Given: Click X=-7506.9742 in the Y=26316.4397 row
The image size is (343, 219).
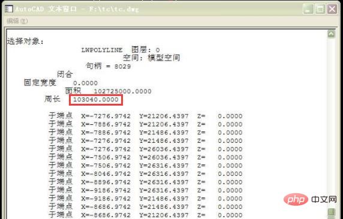Looking at the screenshot, I should 106,166.
